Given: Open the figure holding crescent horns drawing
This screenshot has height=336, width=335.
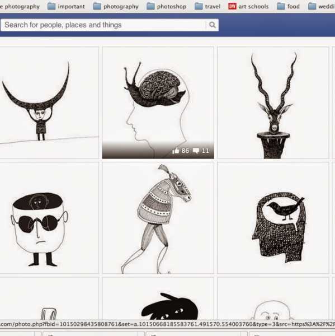Looking at the screenshot, I should (x=49, y=102).
